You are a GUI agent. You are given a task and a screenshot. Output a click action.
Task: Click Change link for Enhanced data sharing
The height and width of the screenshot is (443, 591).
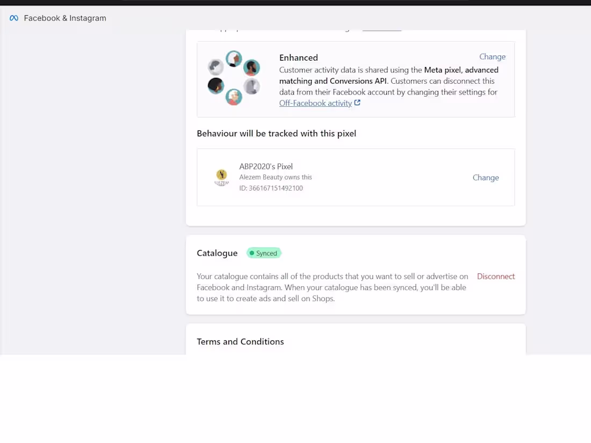coord(492,56)
